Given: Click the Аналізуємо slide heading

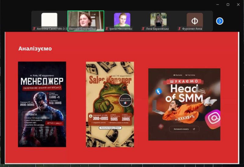Looking at the screenshot, I should coord(35,49).
